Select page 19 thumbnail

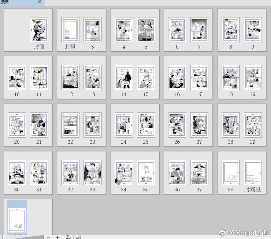[x=253, y=77]
